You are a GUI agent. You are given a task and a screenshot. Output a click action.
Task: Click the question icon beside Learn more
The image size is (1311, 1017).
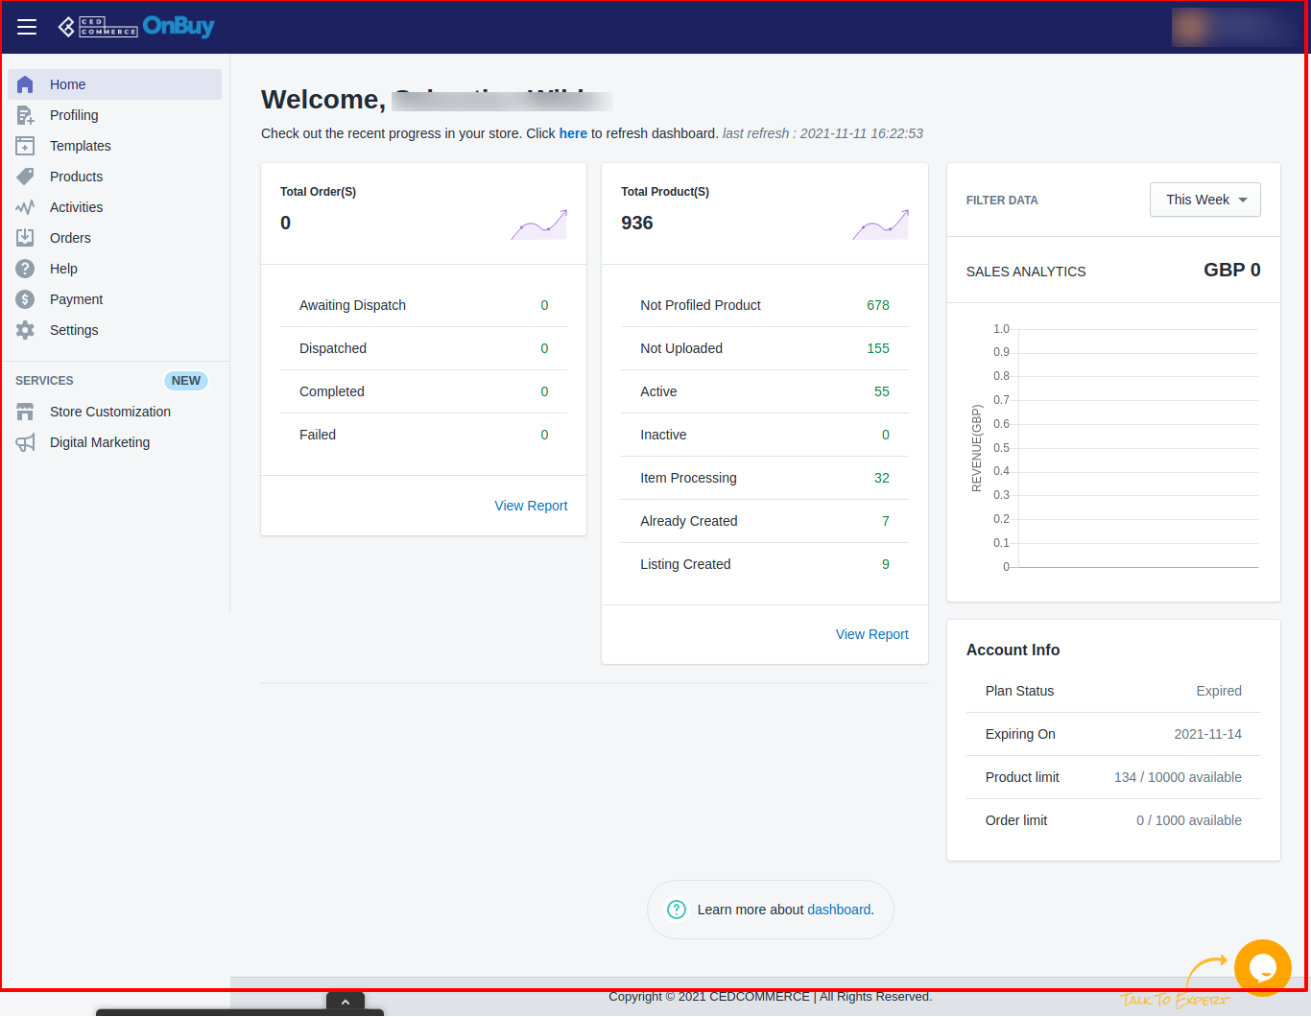[x=677, y=910]
